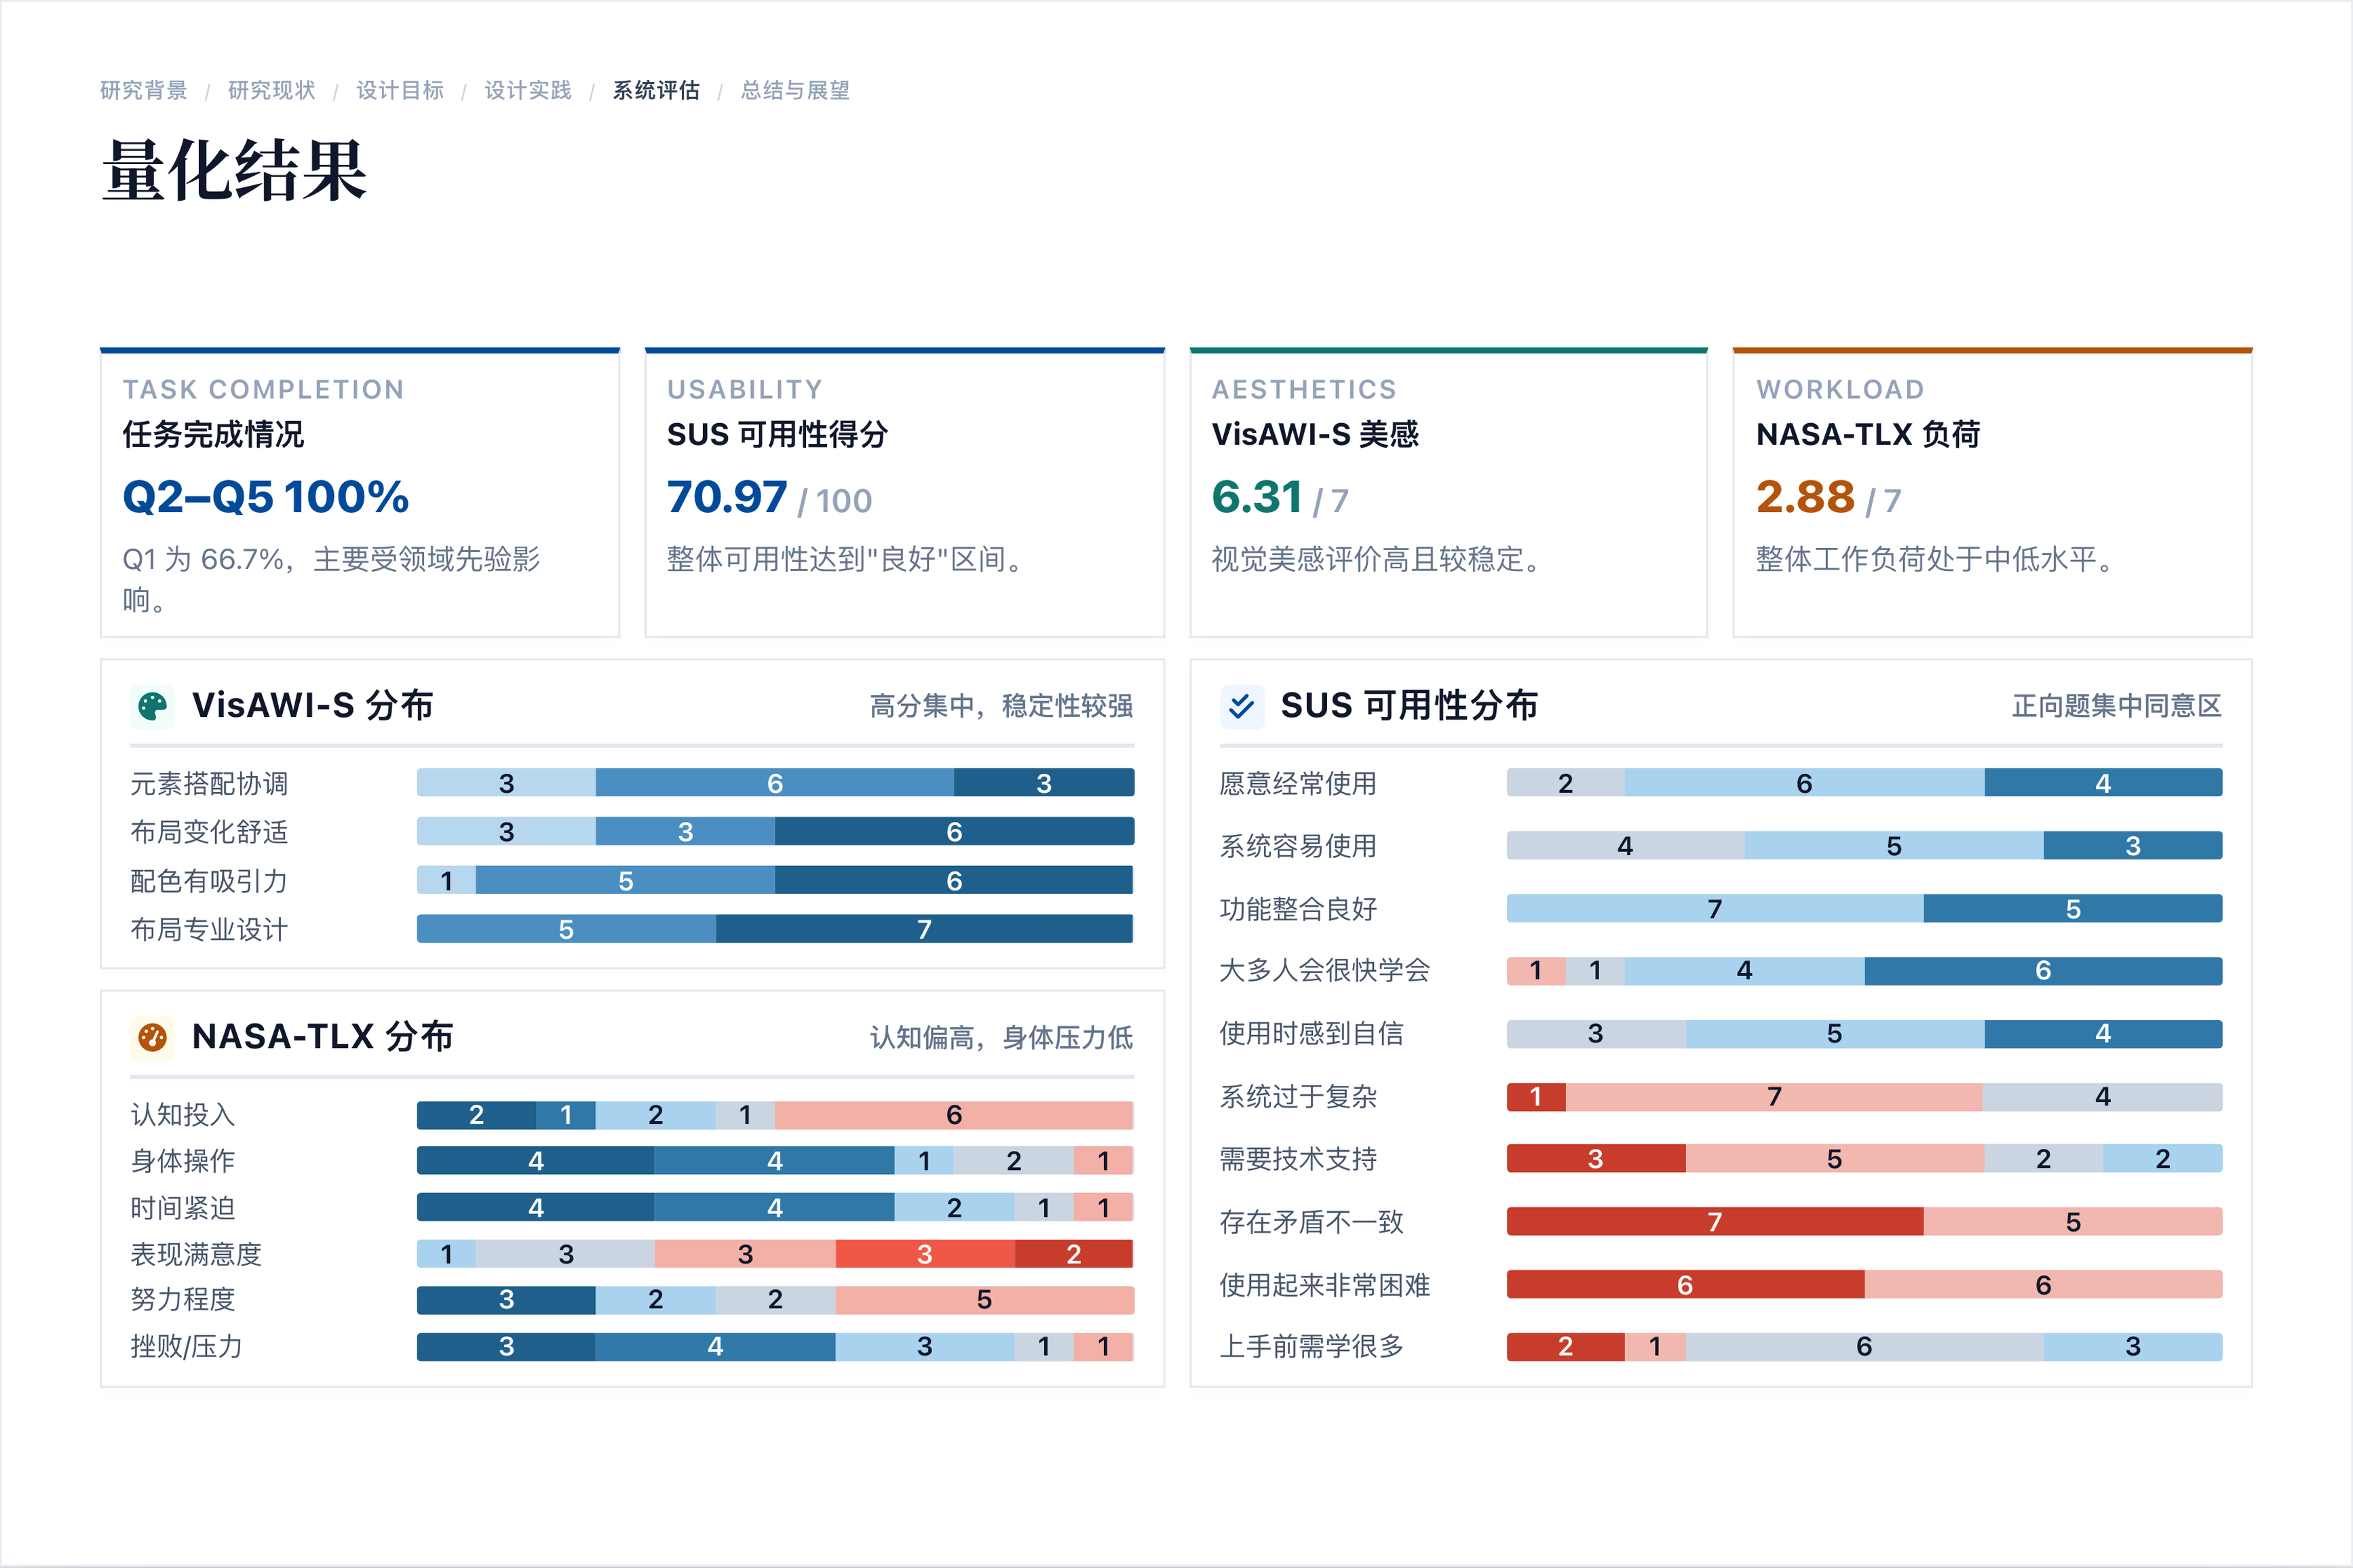Click segment 7 in 功能整合良好 bar

point(1715,908)
